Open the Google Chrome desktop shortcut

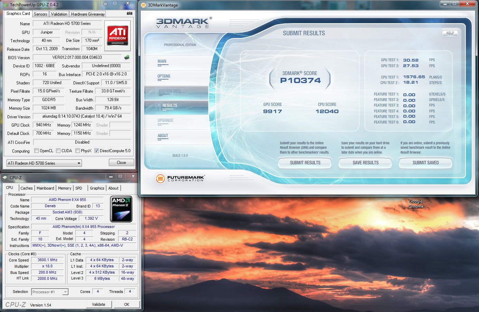point(416,204)
